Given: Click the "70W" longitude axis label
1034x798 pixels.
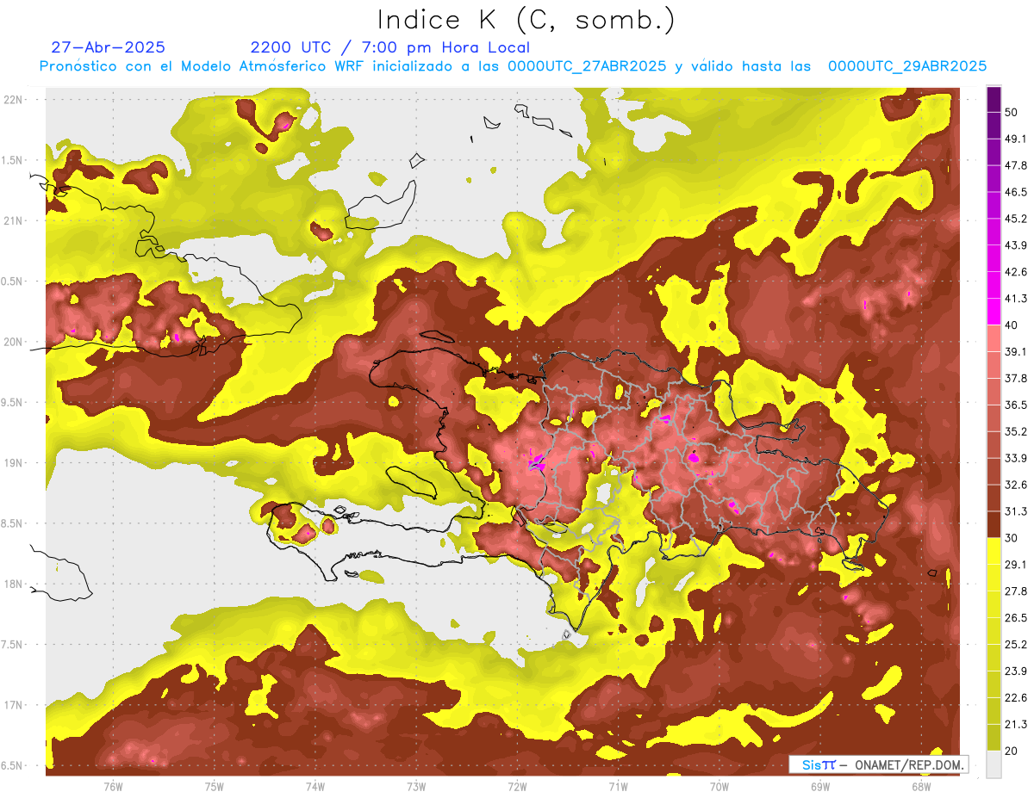Looking at the screenshot, I should point(719,787).
